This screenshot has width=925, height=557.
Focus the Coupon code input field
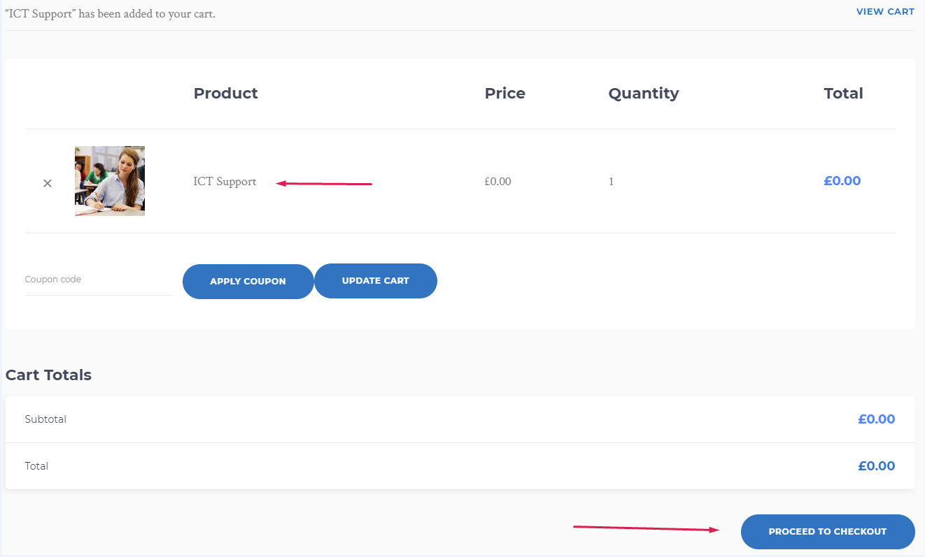(98, 280)
